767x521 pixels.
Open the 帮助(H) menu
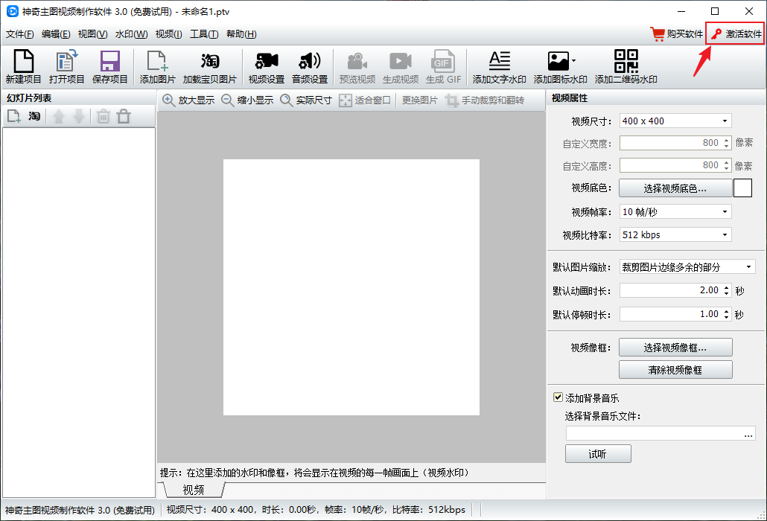[x=241, y=33]
